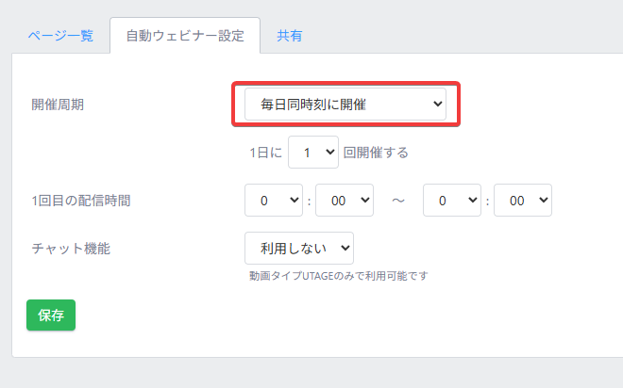Expand the 1日に times-per-day dropdown
This screenshot has width=623, height=388.
coord(312,152)
